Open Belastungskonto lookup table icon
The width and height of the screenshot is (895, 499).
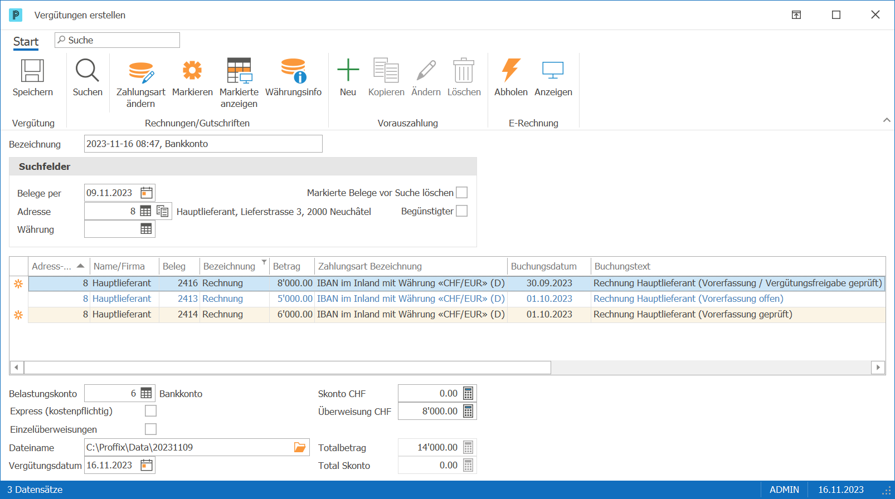pyautogui.click(x=146, y=393)
